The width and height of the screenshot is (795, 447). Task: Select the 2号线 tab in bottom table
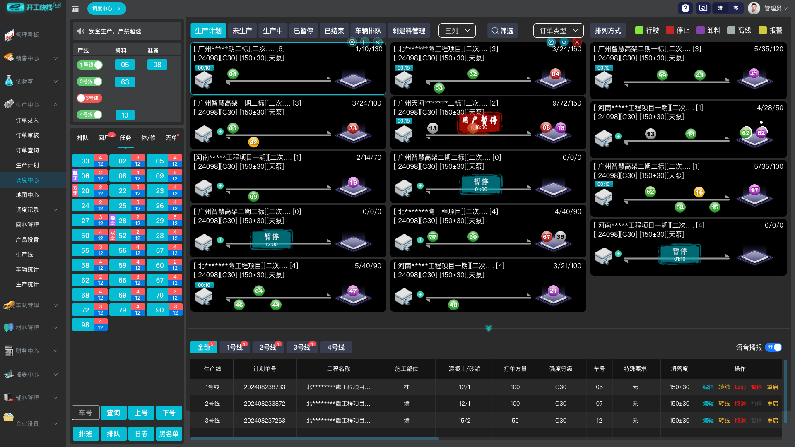point(267,347)
